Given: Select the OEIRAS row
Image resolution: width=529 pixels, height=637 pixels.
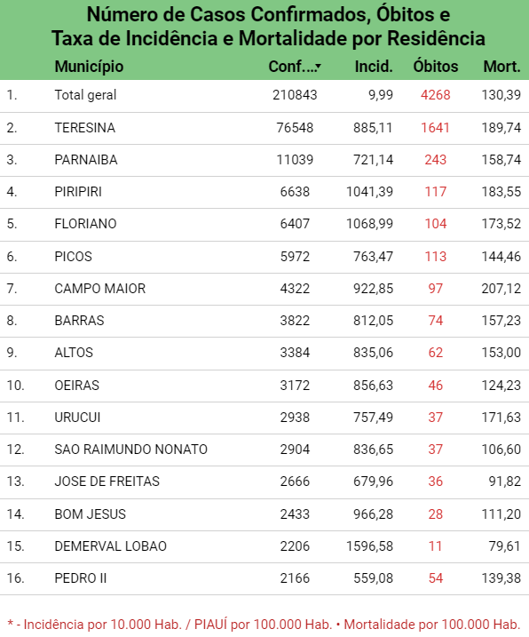Looking at the screenshot, I should pyautogui.click(x=264, y=386).
